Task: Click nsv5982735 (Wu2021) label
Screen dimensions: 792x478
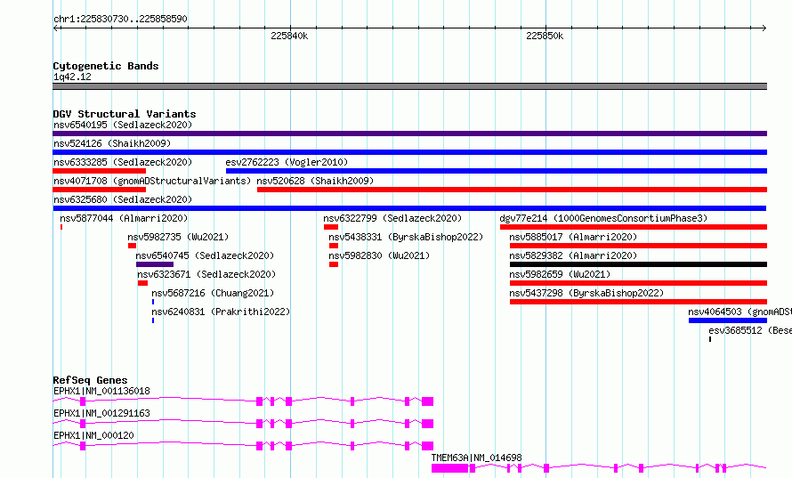Action: (x=178, y=237)
